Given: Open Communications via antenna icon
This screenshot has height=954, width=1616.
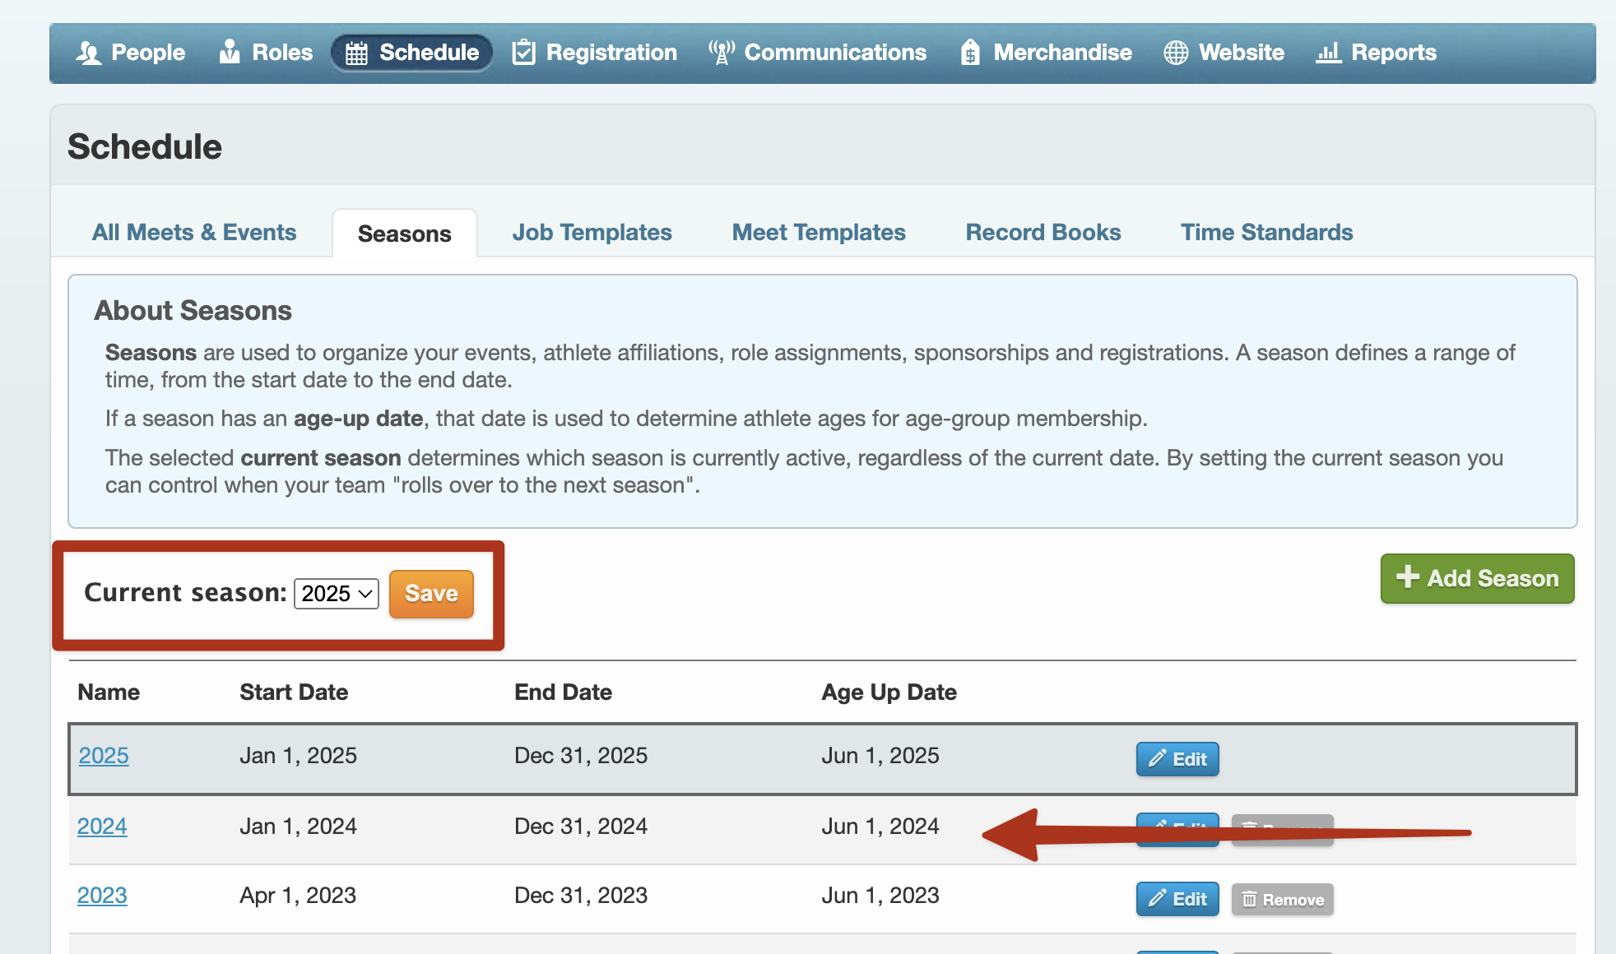Looking at the screenshot, I should (722, 53).
